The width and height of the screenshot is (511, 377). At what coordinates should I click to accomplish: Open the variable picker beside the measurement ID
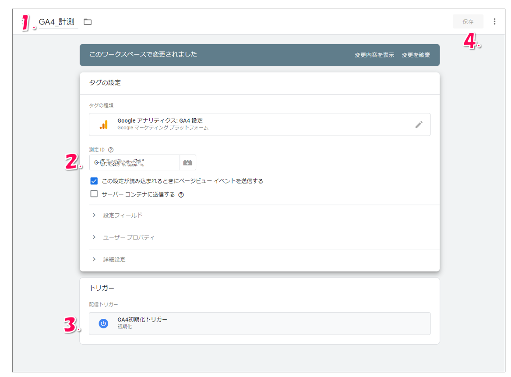tap(188, 162)
